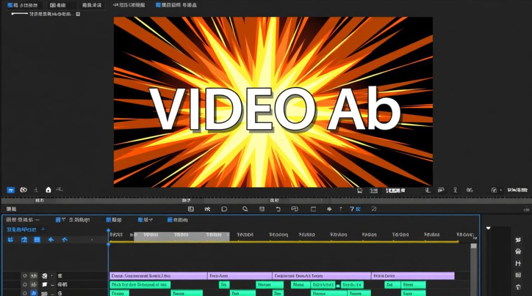
Task: Click the D-shaped marker icon in the center toolbar
Action: pos(224,209)
